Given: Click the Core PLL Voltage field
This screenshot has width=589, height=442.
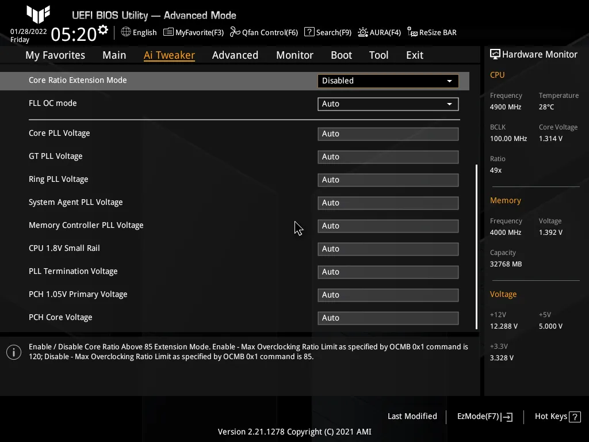Looking at the screenshot, I should 388,134.
